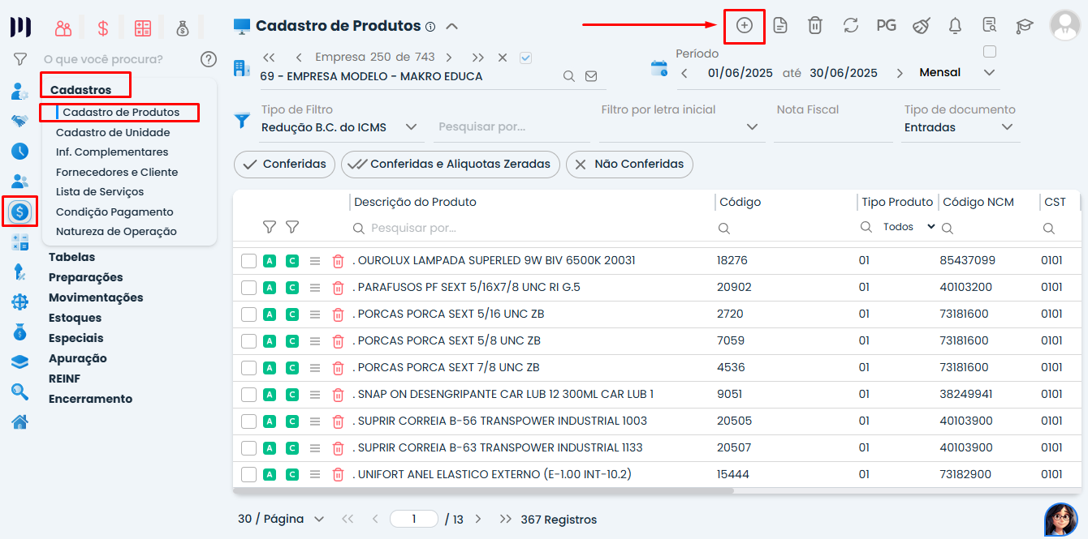Open notifications via the bell icon

coord(955,25)
